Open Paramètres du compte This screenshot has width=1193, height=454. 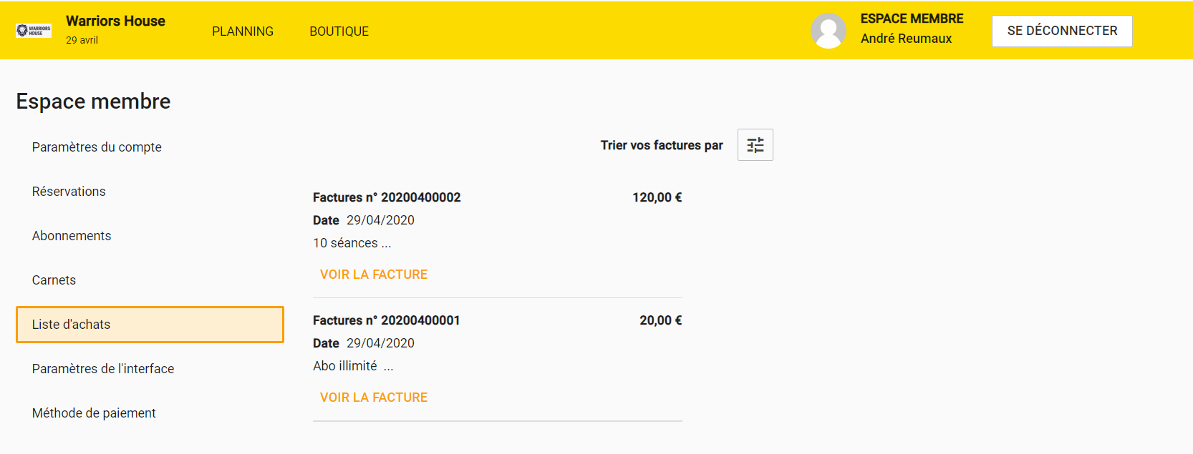(x=97, y=147)
